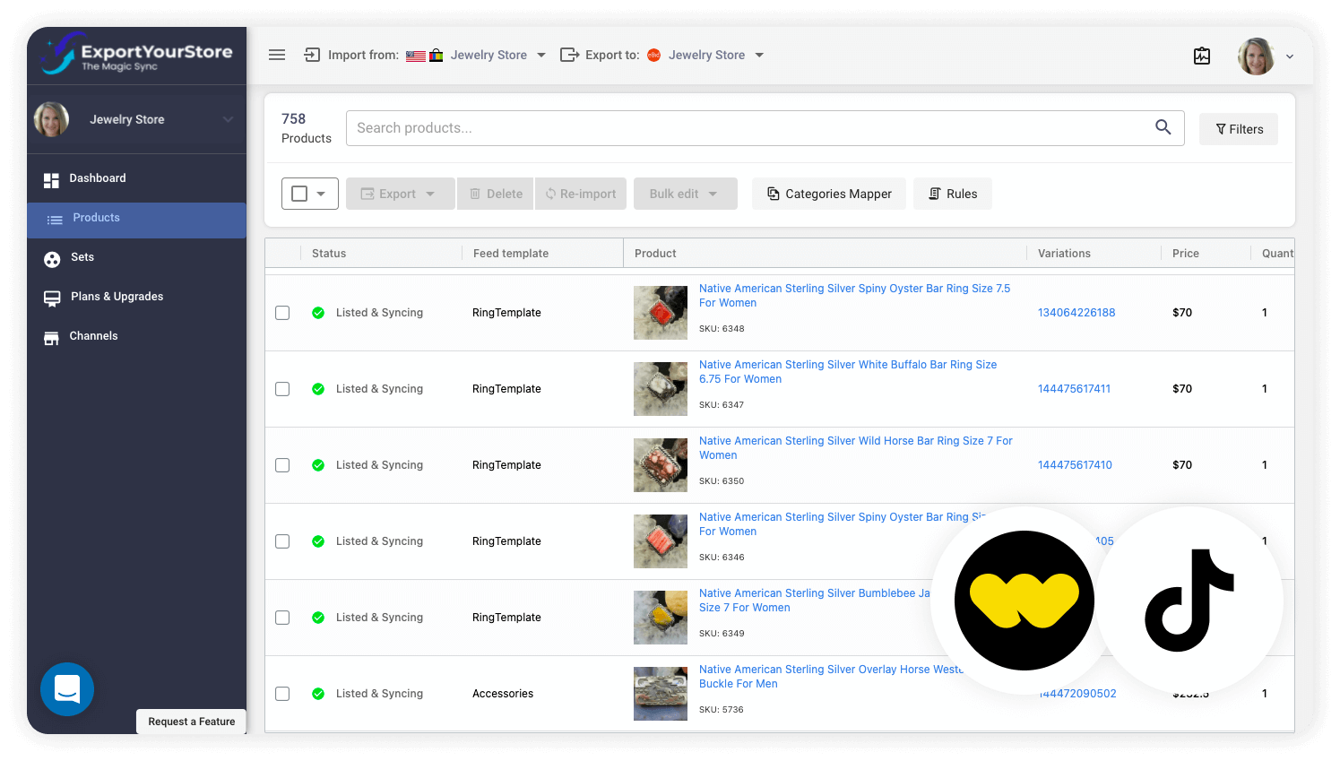Expand the sidebar Jewelry Store chevron
The width and height of the screenshot is (1340, 761).
point(228,119)
